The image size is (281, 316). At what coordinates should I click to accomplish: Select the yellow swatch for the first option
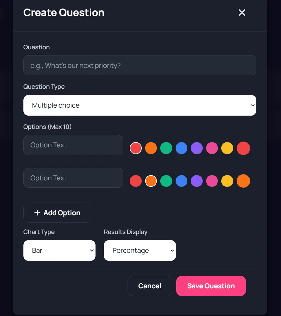pyautogui.click(x=227, y=148)
